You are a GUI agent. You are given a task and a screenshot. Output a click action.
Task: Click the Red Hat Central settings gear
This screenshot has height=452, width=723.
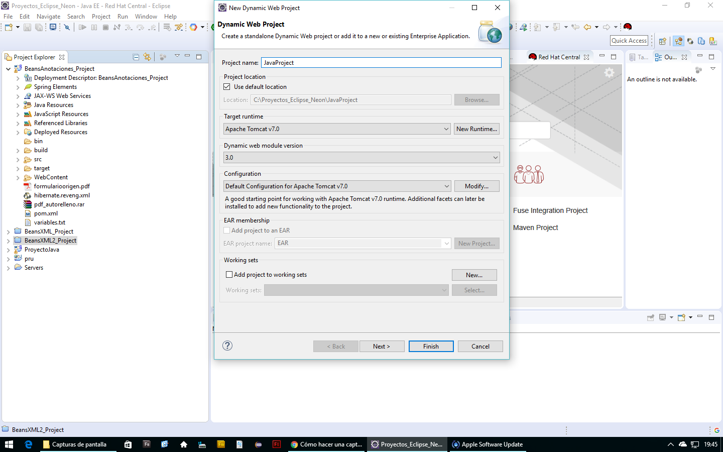tap(609, 73)
